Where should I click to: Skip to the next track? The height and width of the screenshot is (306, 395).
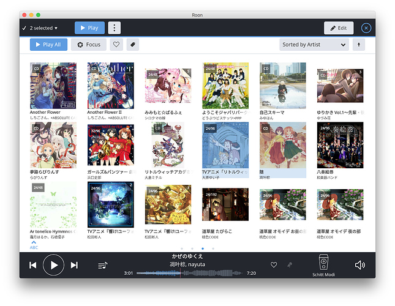tap(74, 265)
